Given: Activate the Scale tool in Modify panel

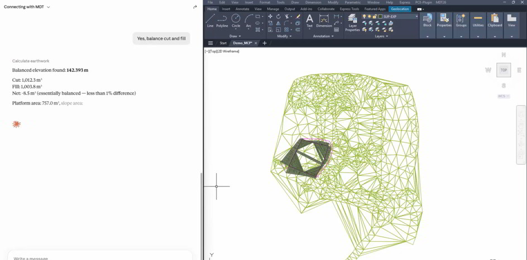Looking at the screenshot, I should [x=278, y=30].
